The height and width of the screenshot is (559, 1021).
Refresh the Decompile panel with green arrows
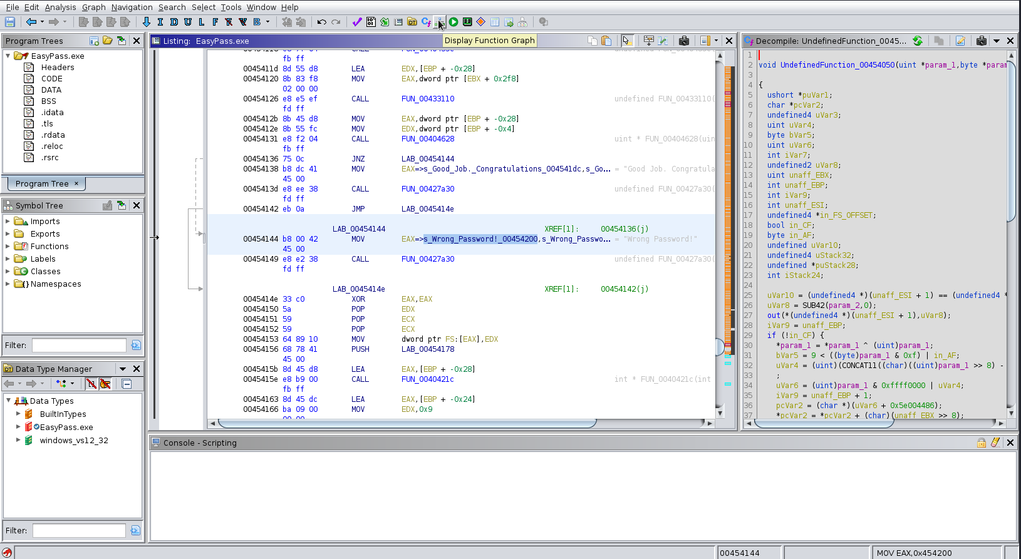(x=918, y=41)
